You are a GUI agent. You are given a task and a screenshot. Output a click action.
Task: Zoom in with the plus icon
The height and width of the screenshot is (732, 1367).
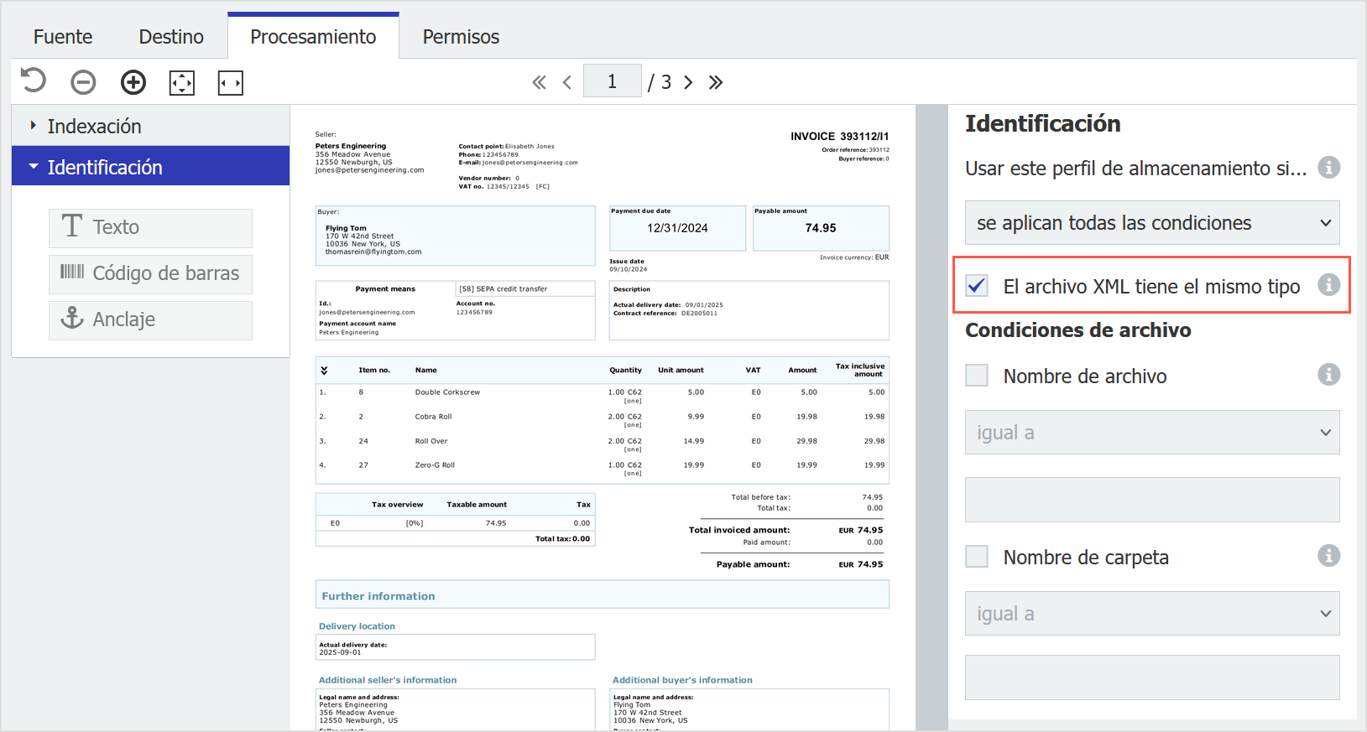[x=133, y=82]
